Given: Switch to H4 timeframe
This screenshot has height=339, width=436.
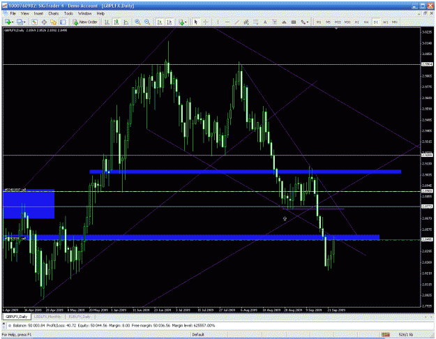Looking at the screenshot, I should (366, 22).
